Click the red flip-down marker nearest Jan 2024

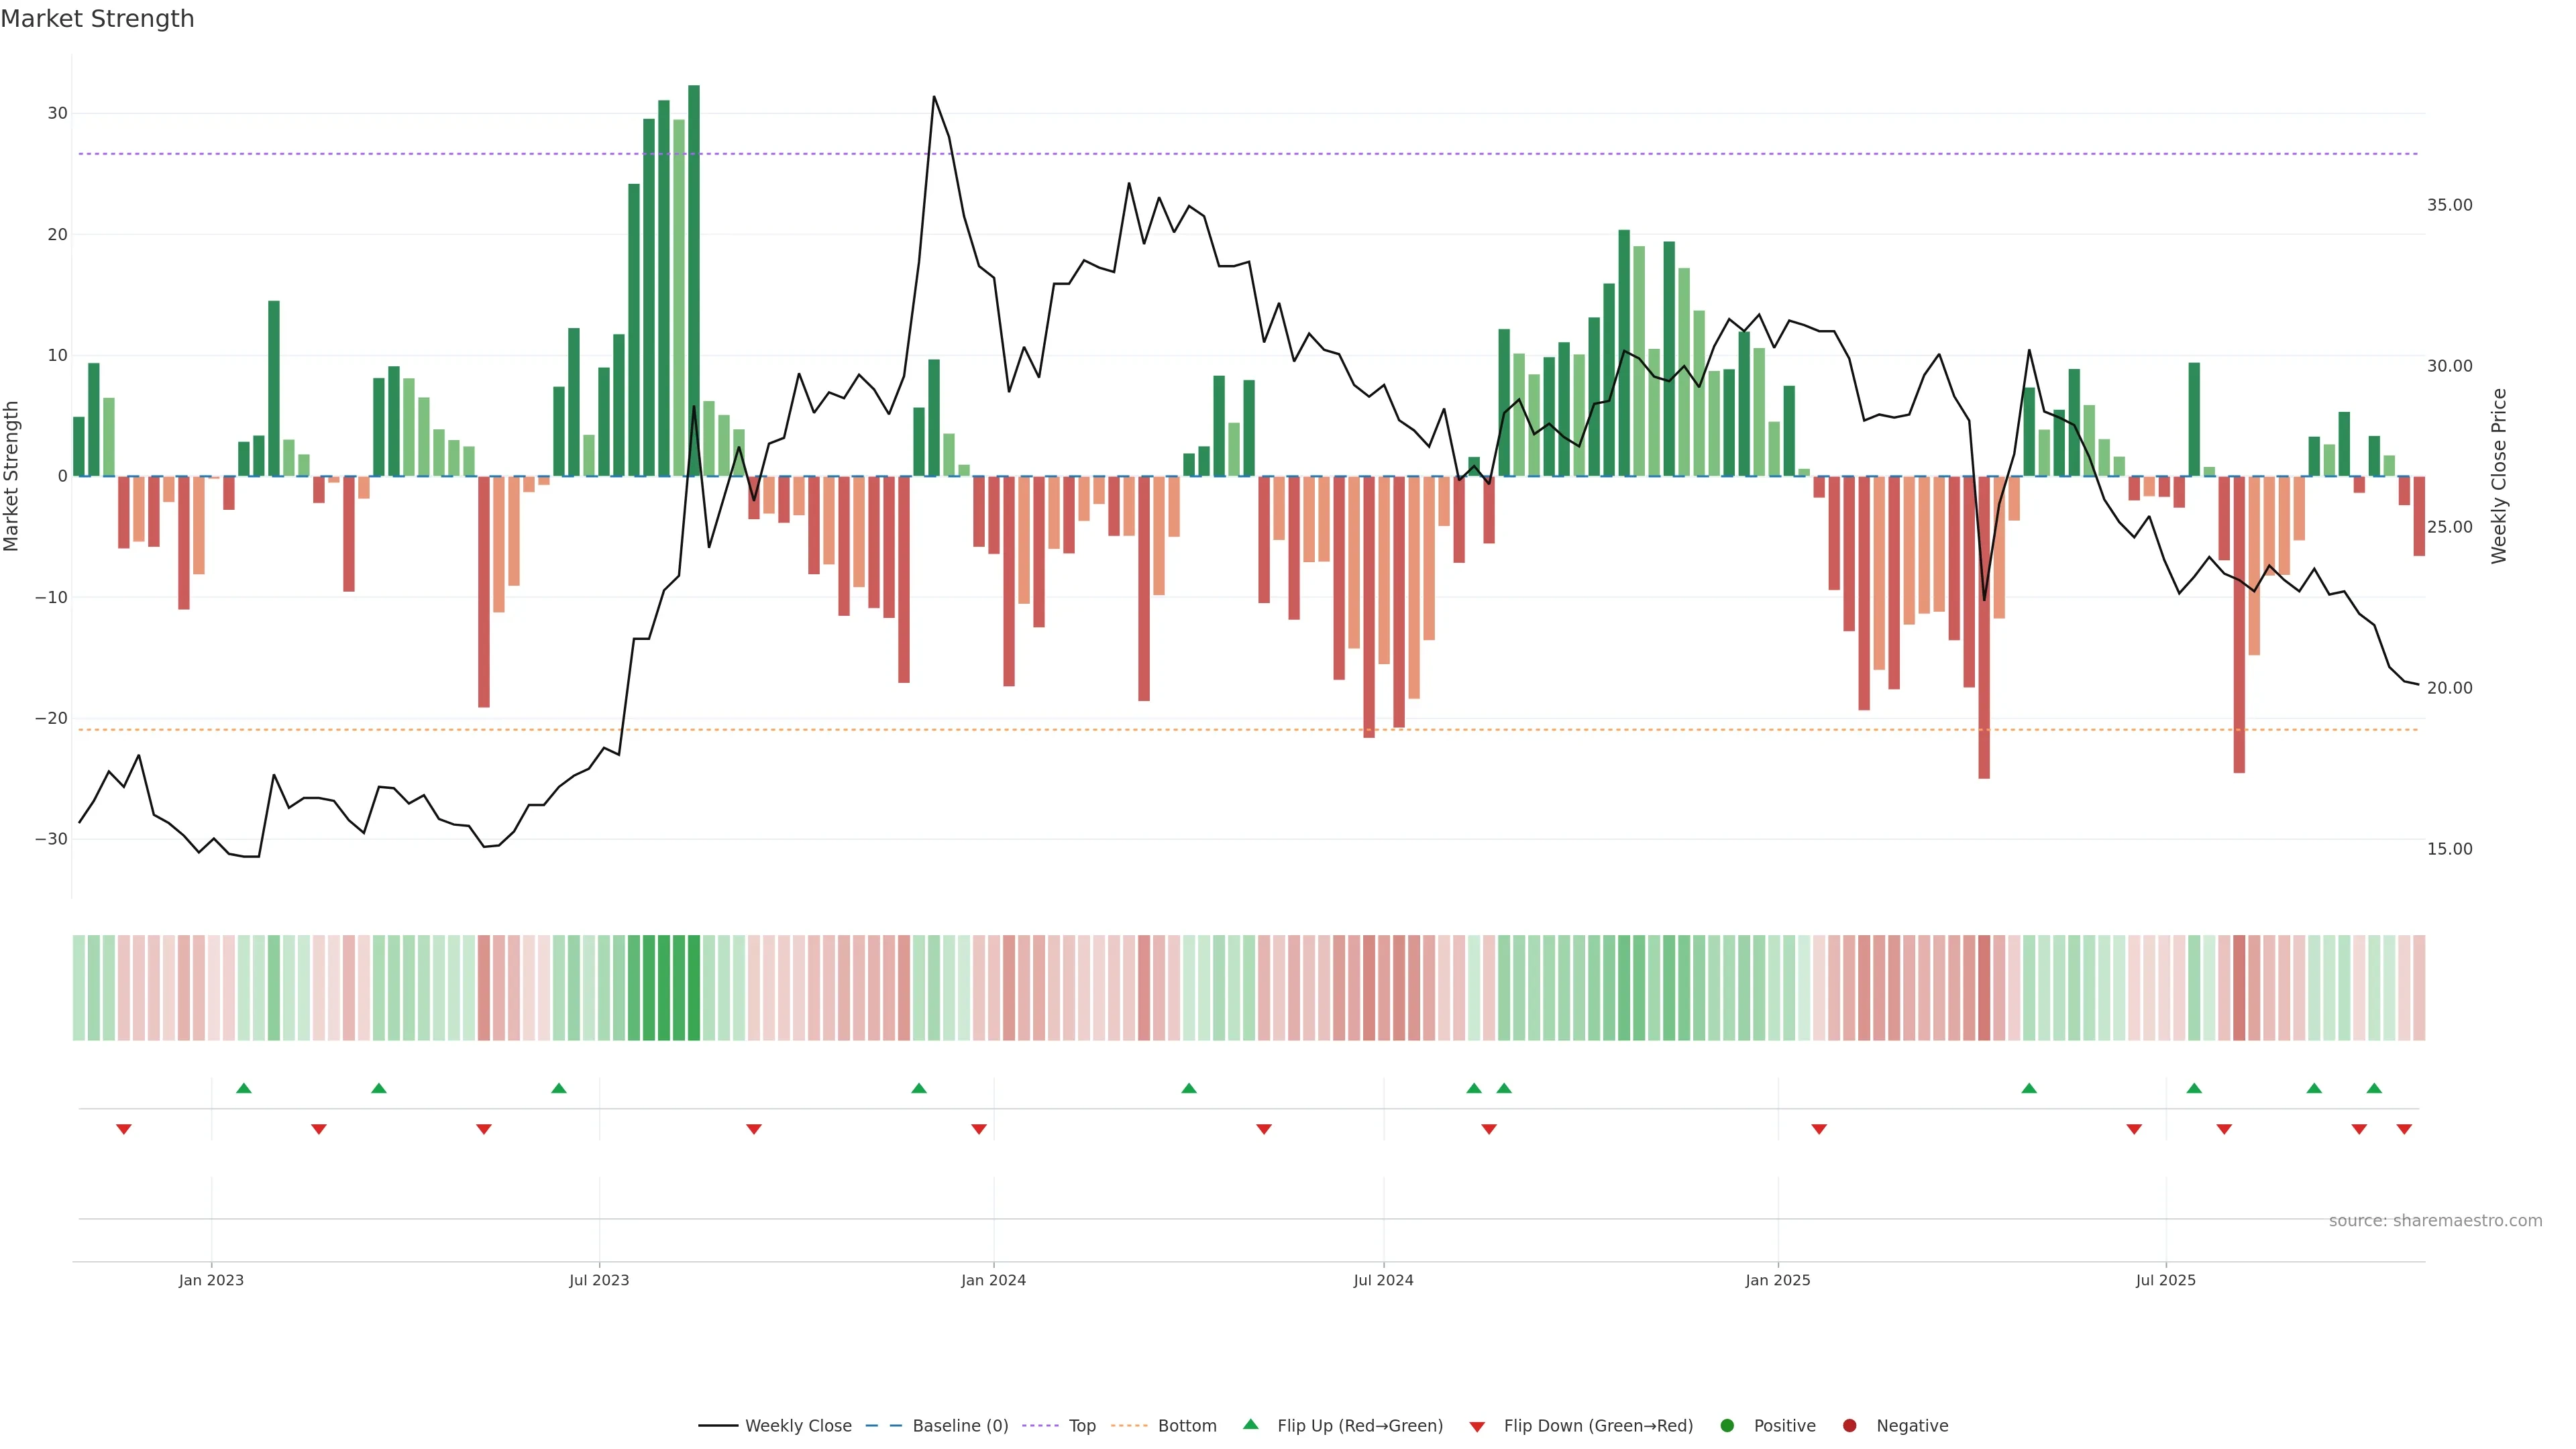pyautogui.click(x=979, y=1129)
